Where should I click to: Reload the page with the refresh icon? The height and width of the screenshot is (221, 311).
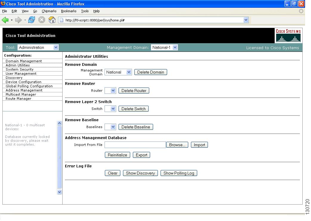click(32, 20)
